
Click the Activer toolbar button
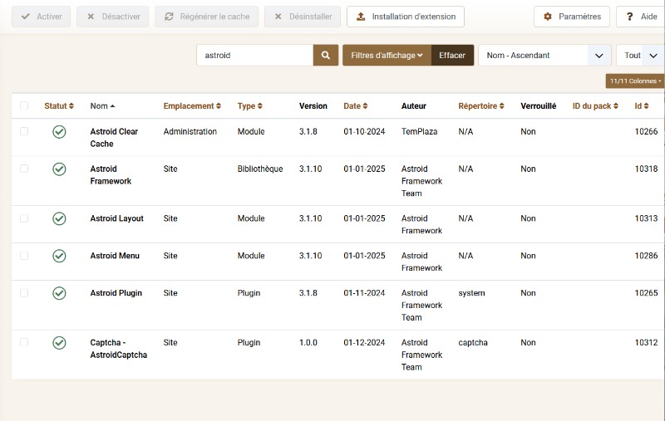pos(41,17)
